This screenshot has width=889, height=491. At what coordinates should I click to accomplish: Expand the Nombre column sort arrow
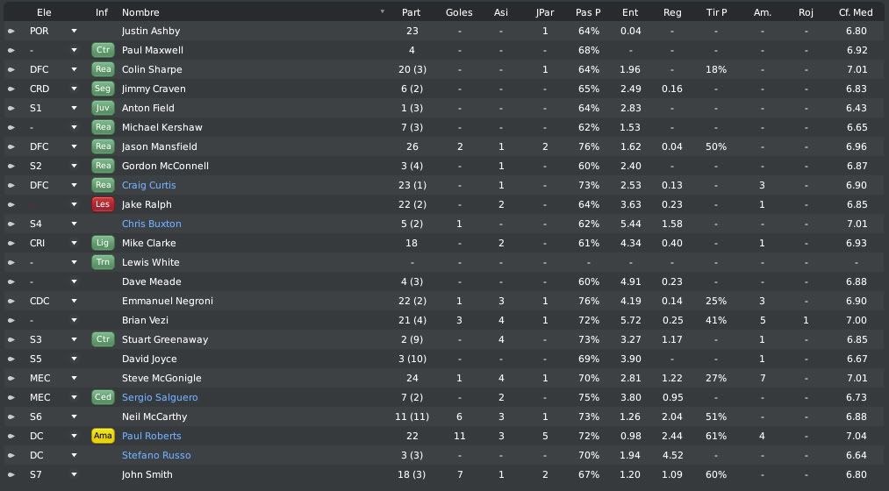point(382,12)
